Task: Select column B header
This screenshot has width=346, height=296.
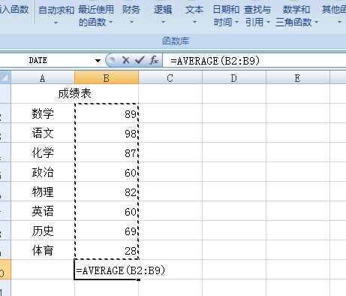Action: click(x=107, y=78)
